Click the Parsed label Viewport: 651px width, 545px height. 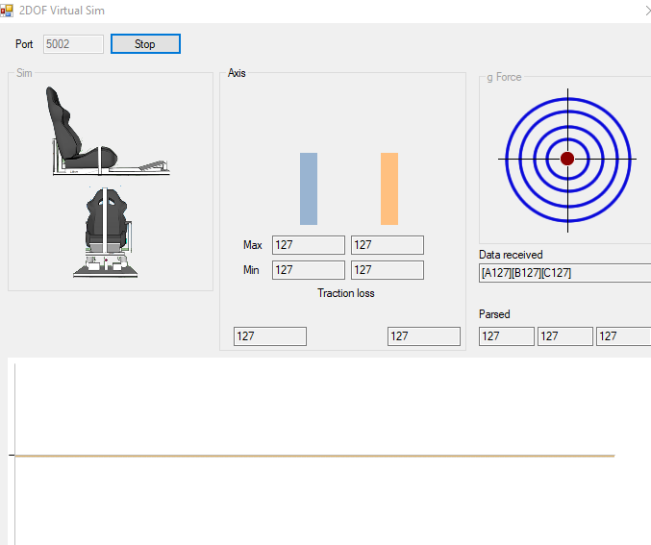[x=494, y=314]
